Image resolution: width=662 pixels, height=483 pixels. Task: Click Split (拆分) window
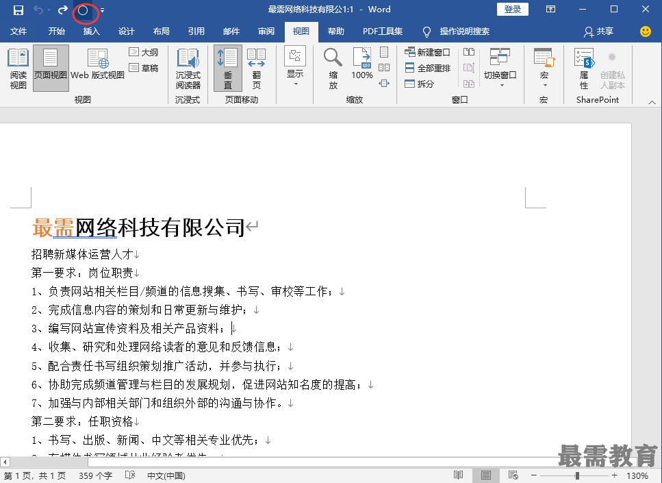point(419,84)
